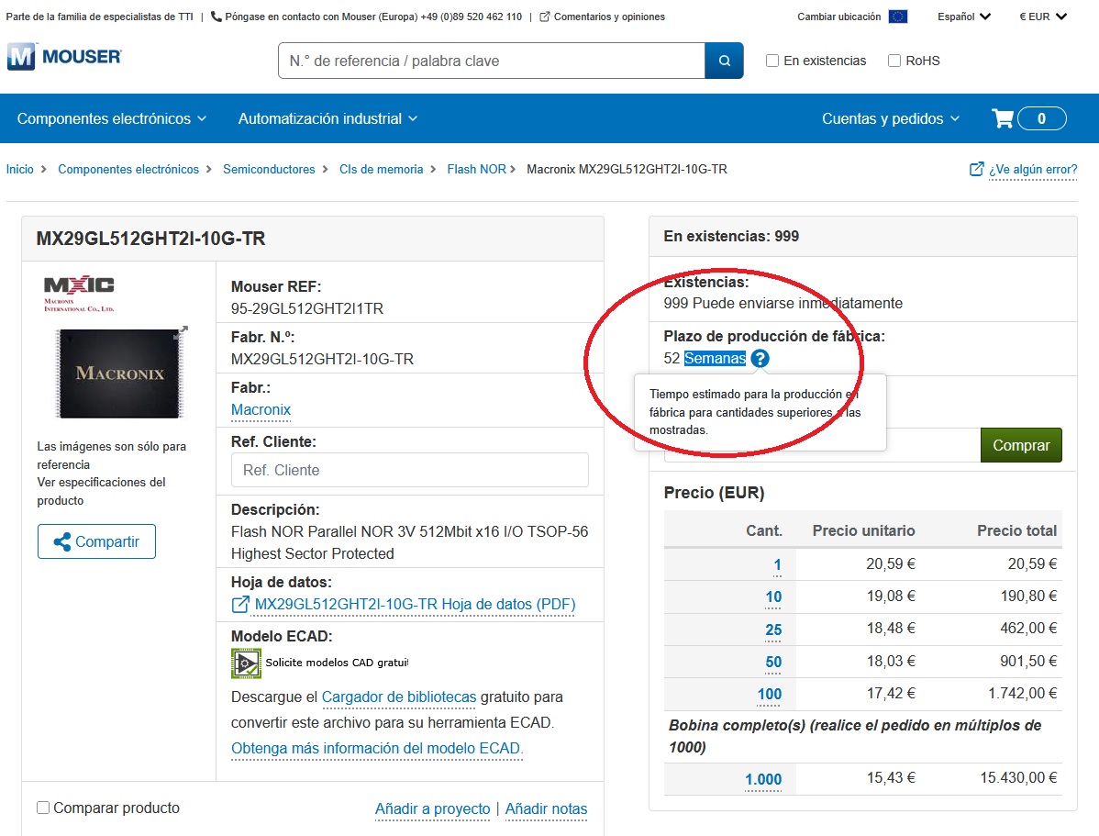This screenshot has width=1099, height=836.
Task: Open the 'Flash NOR' breadcrumb
Action: coord(477,169)
